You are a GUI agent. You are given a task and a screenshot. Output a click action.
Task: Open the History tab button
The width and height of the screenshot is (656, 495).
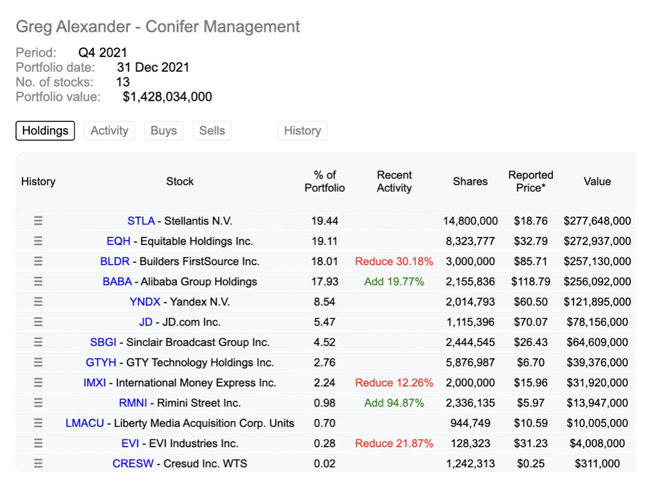click(303, 130)
